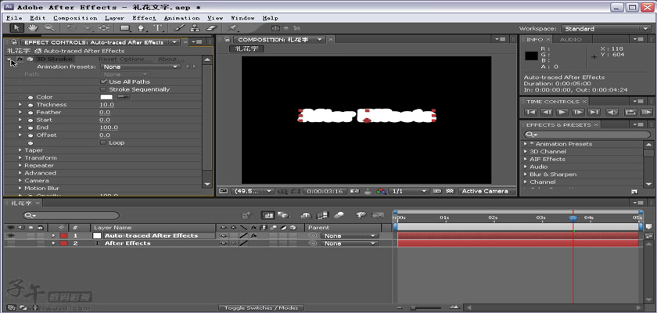Step to the previous frame
Screen dimensions: 657x313
tap(547, 112)
